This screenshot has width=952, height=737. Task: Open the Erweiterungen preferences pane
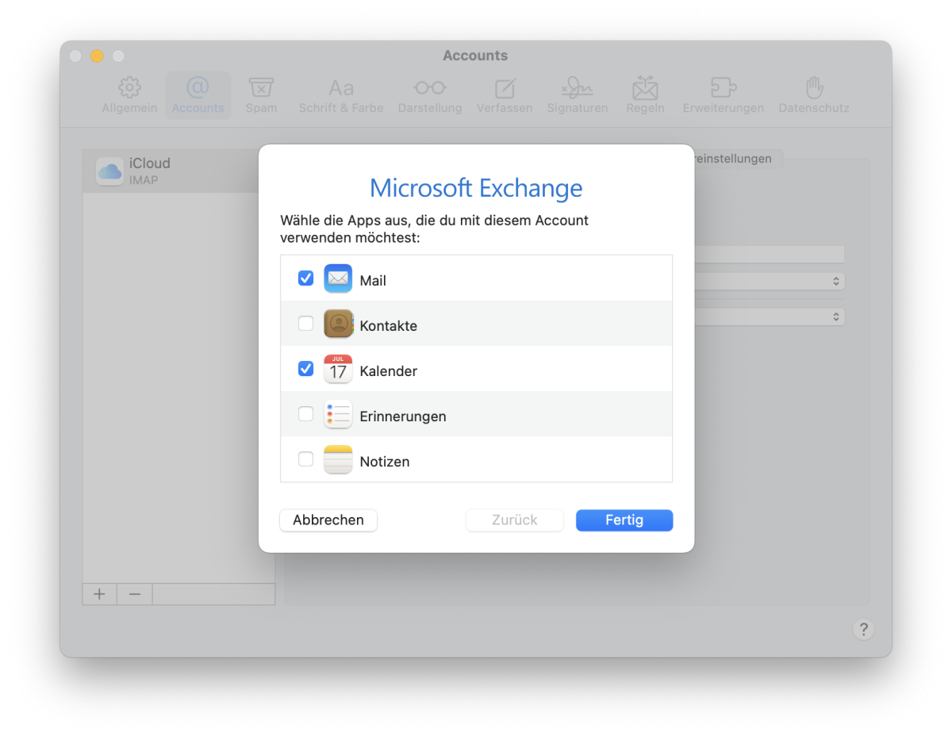coord(724,96)
